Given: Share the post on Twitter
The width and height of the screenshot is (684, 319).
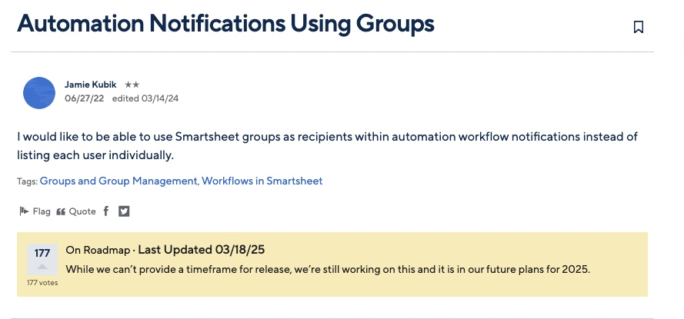Looking at the screenshot, I should pos(125,211).
